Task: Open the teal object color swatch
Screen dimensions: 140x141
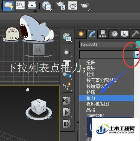Action: pyautogui.click(x=138, y=44)
